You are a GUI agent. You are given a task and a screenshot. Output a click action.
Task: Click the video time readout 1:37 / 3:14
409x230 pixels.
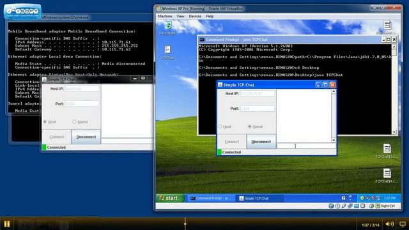point(371,225)
